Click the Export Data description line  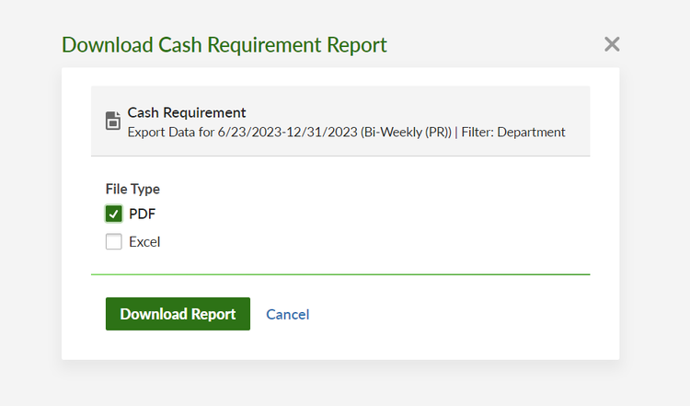click(346, 132)
